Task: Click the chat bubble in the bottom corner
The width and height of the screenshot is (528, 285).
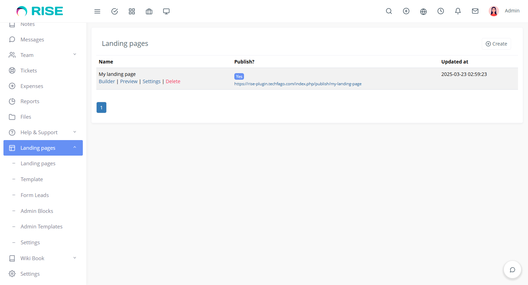Action: (512, 269)
